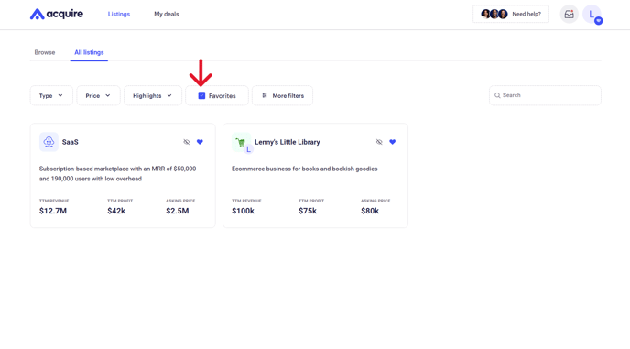This screenshot has width=630, height=349.
Task: Hide Lenny's Little Library with eye icon
Action: pos(379,142)
